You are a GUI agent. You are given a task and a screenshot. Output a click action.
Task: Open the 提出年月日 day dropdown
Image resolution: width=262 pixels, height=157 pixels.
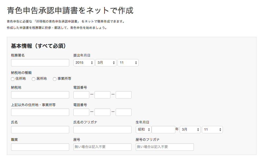[x=128, y=63]
